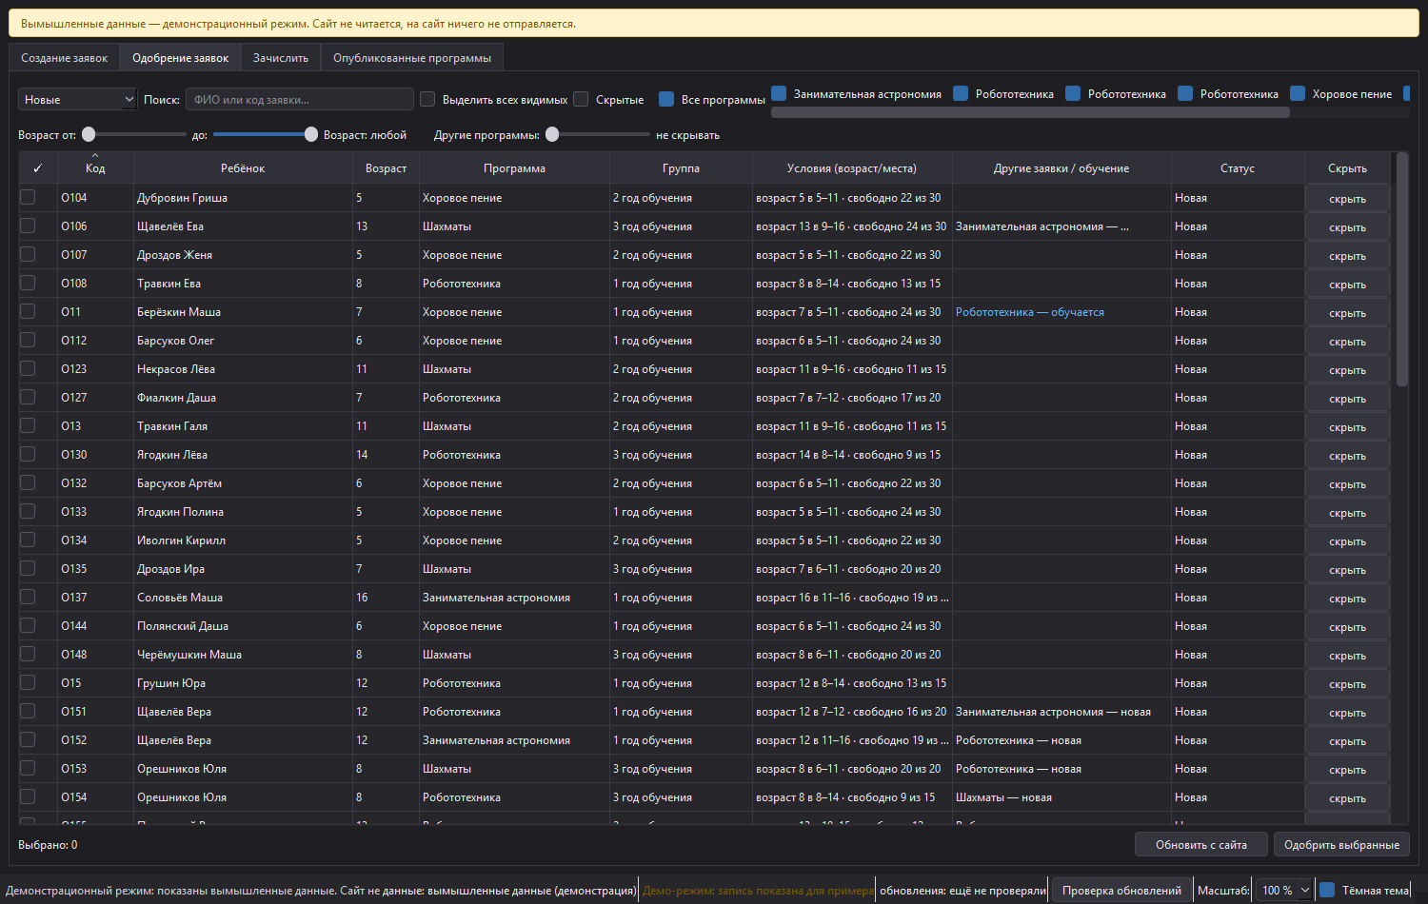
Task: Click the «до» maximum age slider handle
Action: click(x=311, y=134)
